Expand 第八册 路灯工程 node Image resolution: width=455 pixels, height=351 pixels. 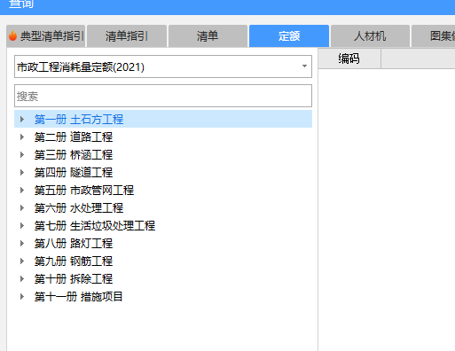[22, 243]
